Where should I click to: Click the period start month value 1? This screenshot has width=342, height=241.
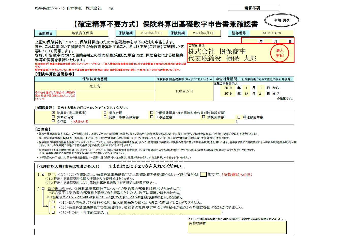tap(246, 88)
